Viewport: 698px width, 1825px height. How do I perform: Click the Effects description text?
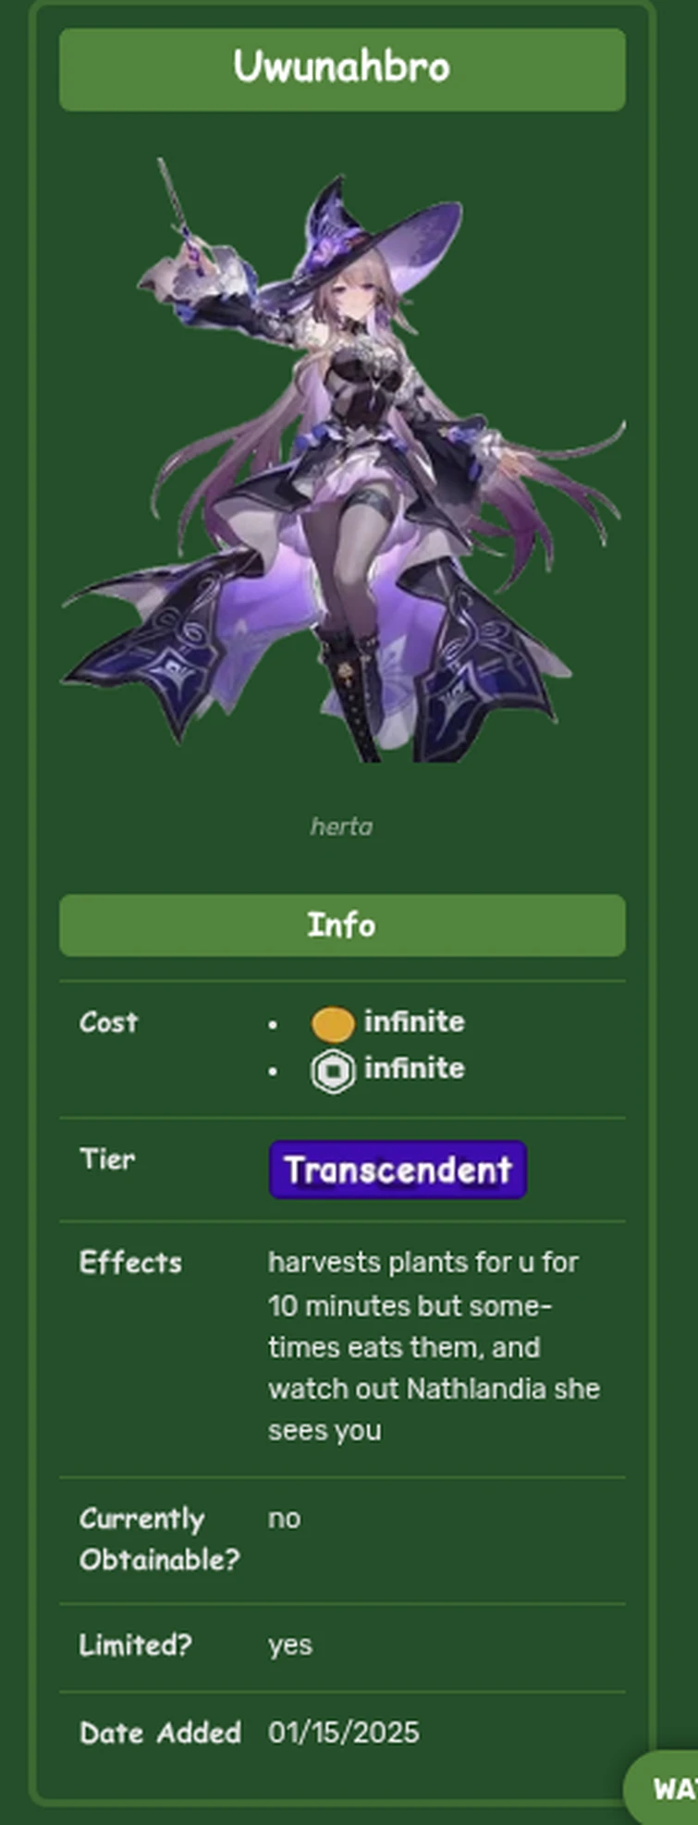tap(434, 1346)
